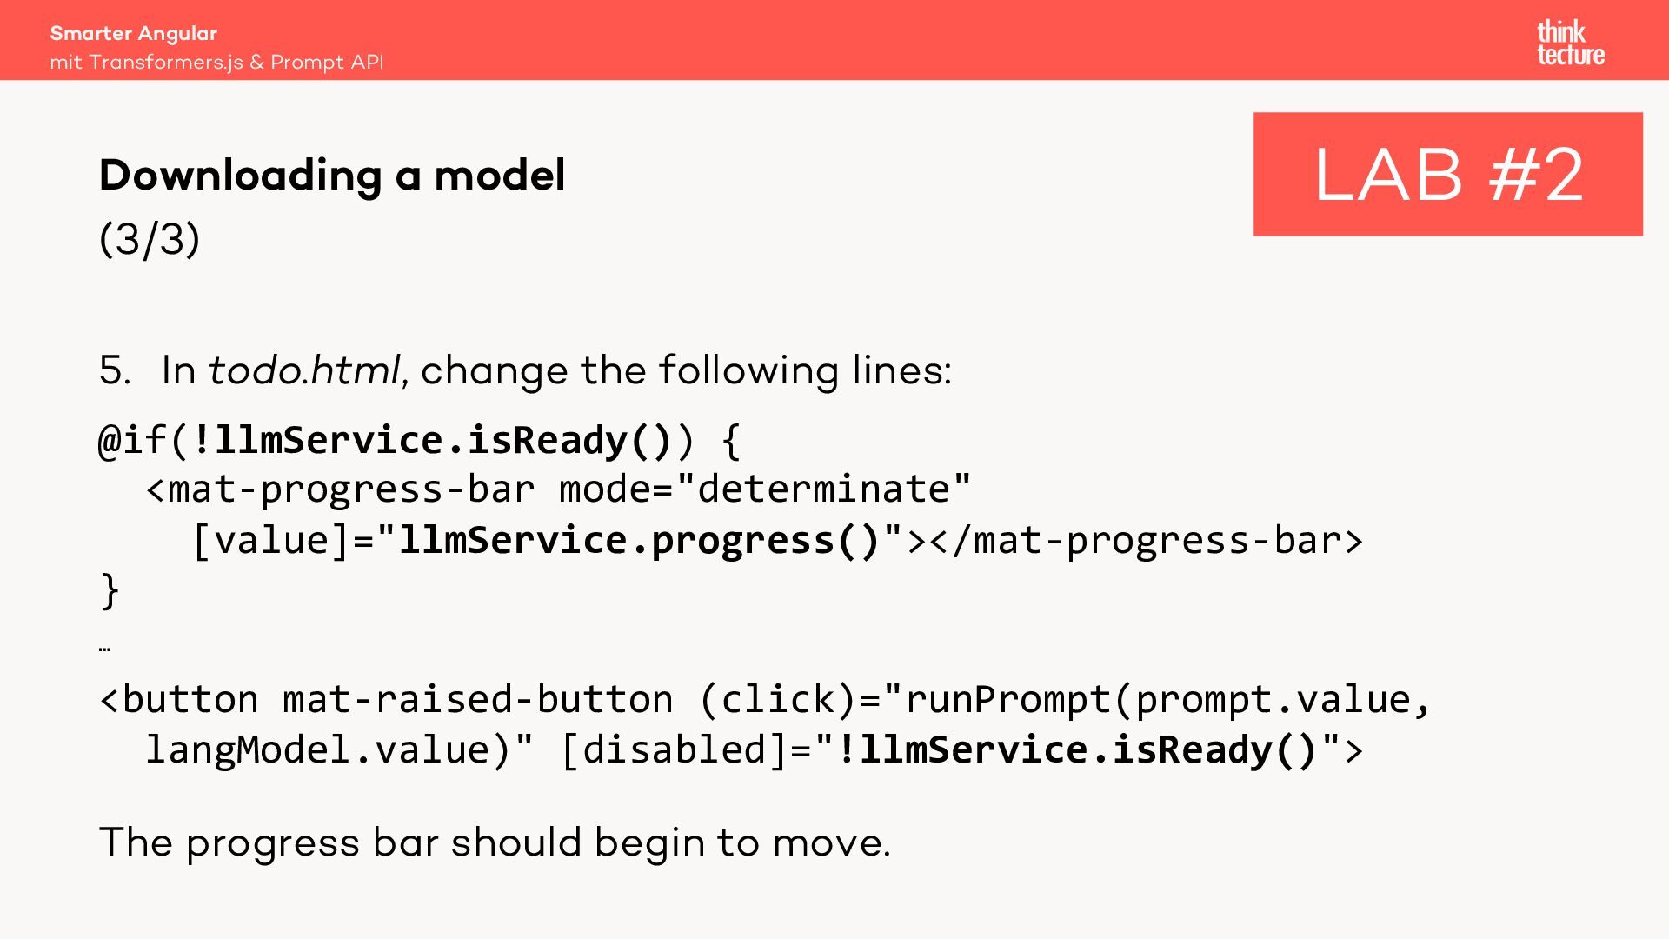1669x939 pixels.
Task: Click the bold '!llmService.isReady()' in @if line
Action: 430,440
